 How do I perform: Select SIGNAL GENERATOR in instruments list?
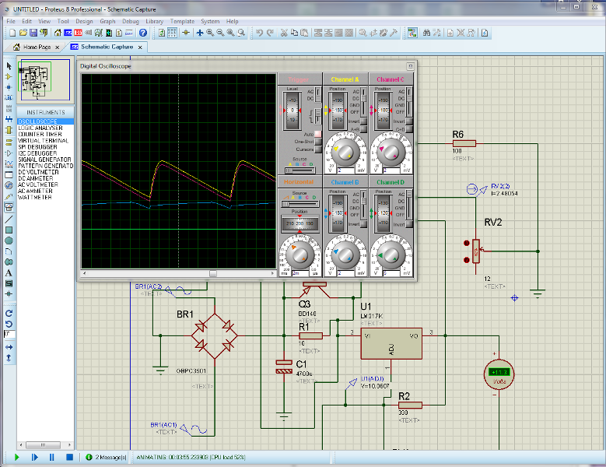[x=44, y=160]
